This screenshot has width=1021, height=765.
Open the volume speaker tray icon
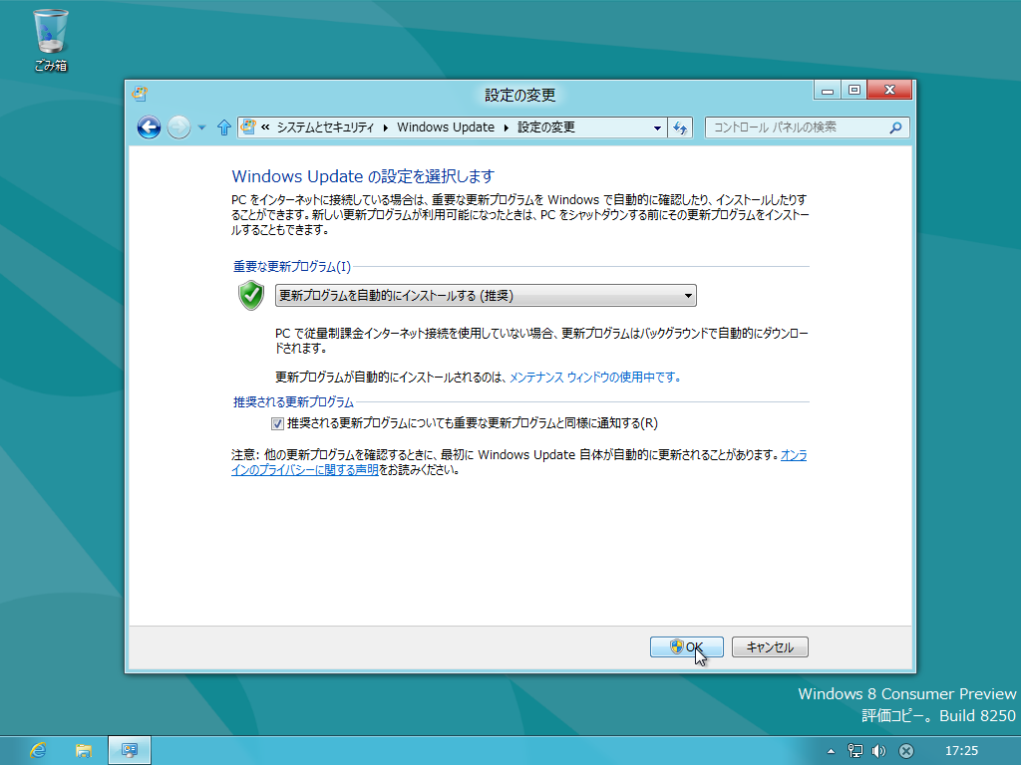[x=879, y=751]
